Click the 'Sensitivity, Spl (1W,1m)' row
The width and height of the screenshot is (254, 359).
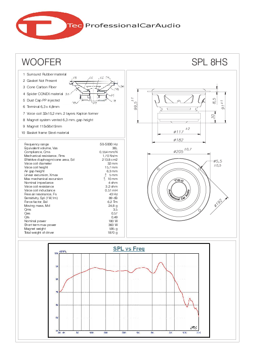point(71,198)
